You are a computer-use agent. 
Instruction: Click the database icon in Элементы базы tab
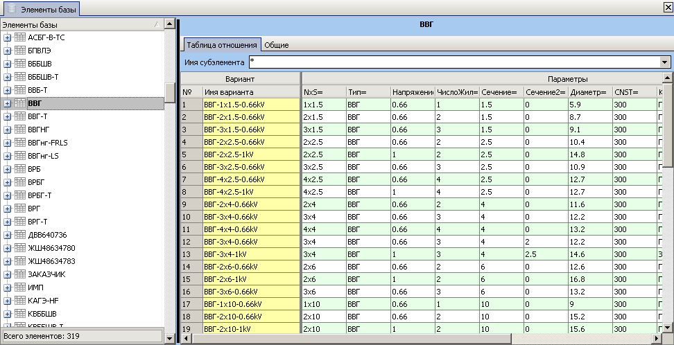tap(11, 8)
